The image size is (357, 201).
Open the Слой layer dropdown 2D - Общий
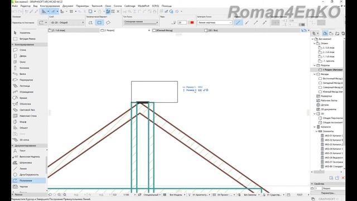tap(67, 22)
